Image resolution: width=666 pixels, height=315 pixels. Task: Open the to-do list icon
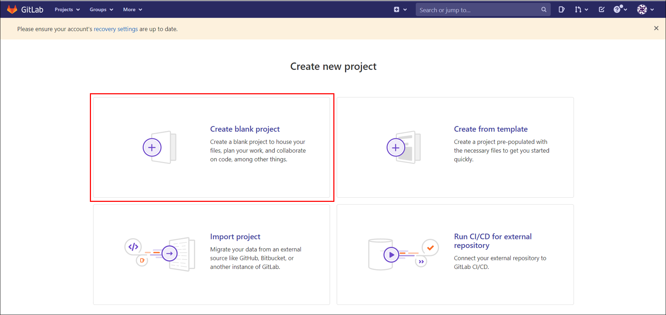(601, 10)
